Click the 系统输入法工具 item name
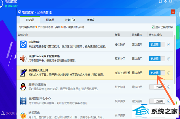This screenshot has width=180, height=119. coord(38,70)
